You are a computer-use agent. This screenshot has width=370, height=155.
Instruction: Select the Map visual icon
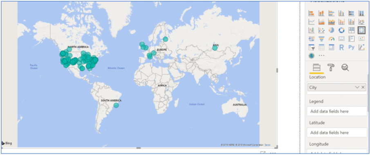click(x=361, y=30)
